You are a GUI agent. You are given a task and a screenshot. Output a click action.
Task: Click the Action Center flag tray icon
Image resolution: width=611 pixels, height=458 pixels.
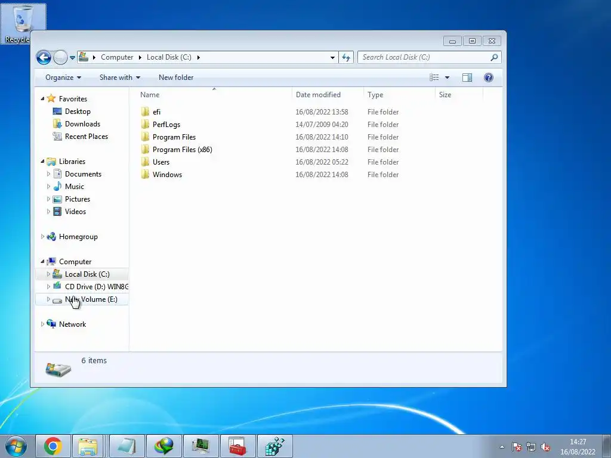click(516, 447)
